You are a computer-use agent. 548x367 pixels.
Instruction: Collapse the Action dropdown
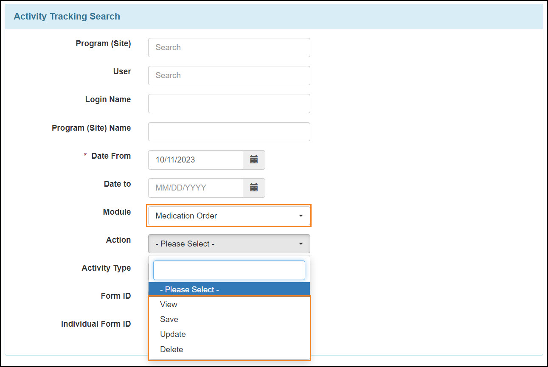(x=229, y=244)
